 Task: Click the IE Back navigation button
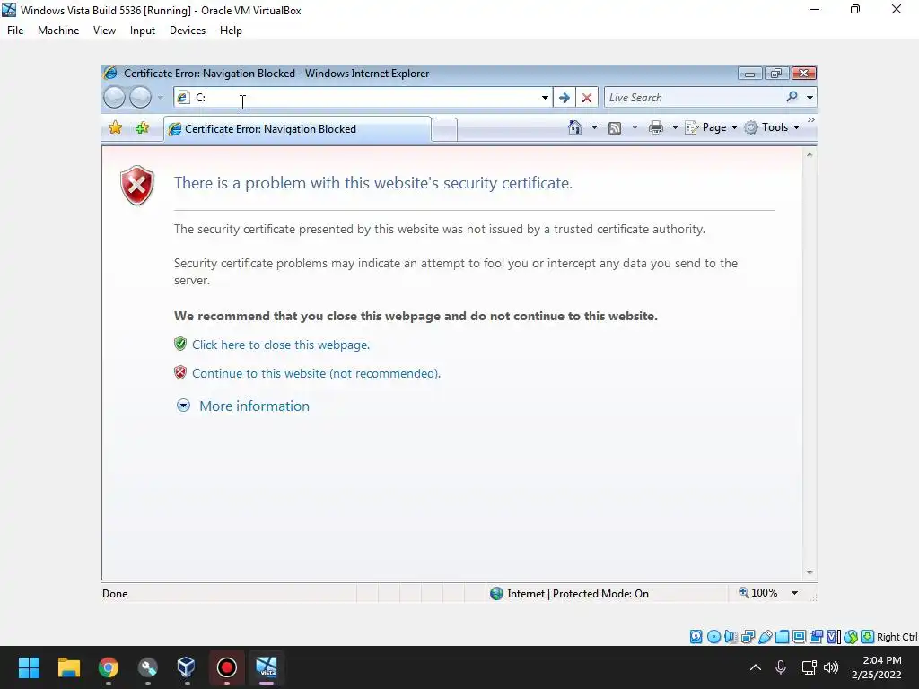pyautogui.click(x=114, y=97)
